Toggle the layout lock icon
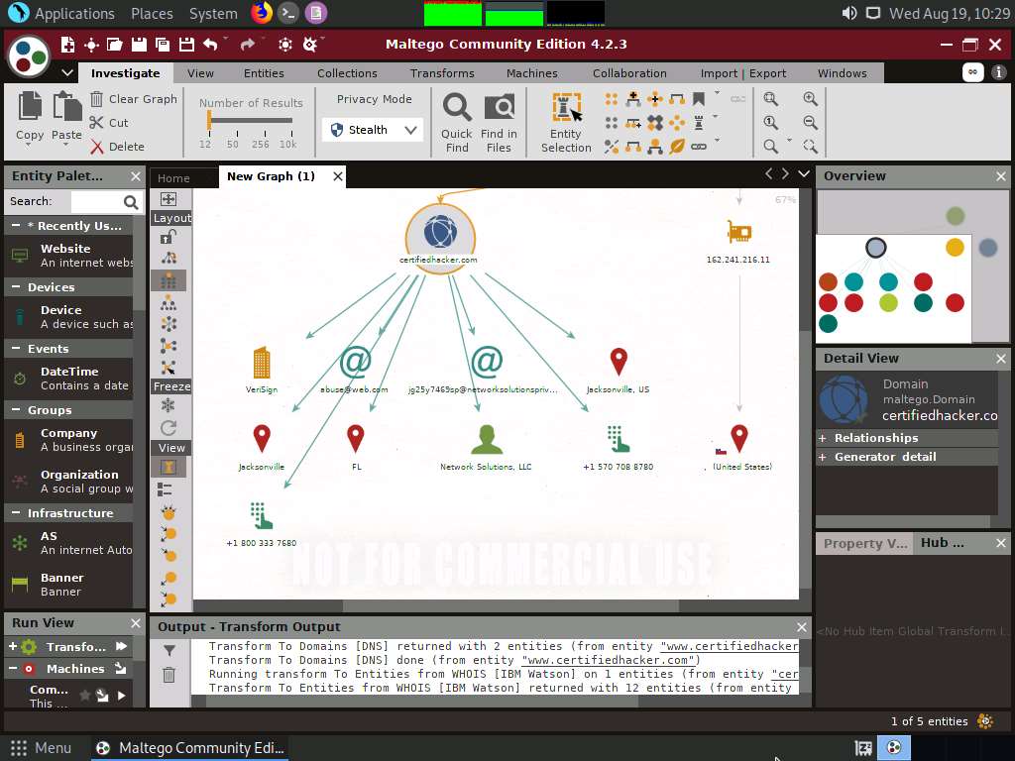1015x761 pixels. [169, 237]
